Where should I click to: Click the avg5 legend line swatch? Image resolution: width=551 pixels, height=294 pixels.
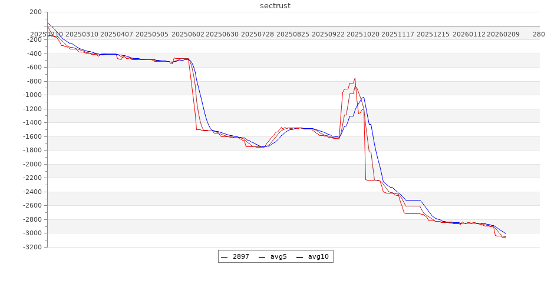click(262, 257)
